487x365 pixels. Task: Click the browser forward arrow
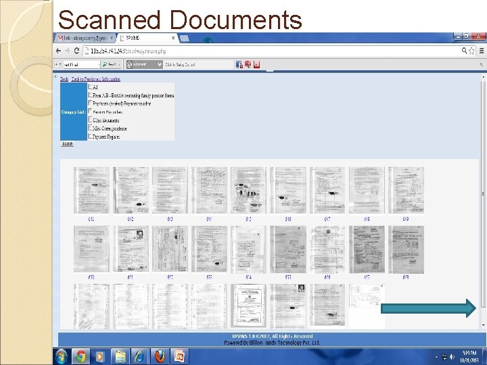(68, 51)
